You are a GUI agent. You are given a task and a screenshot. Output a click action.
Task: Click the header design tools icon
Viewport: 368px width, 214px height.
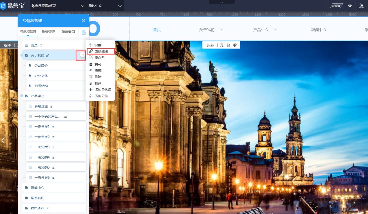228,45
